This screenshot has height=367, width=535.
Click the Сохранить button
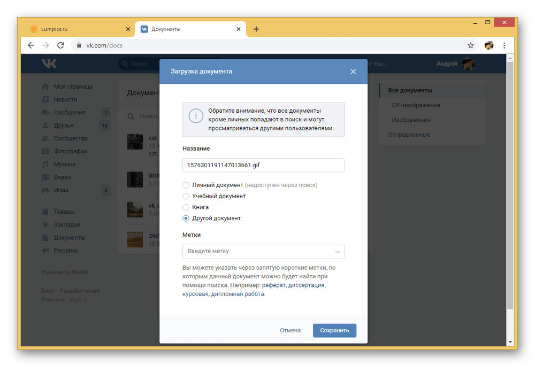[x=334, y=331]
